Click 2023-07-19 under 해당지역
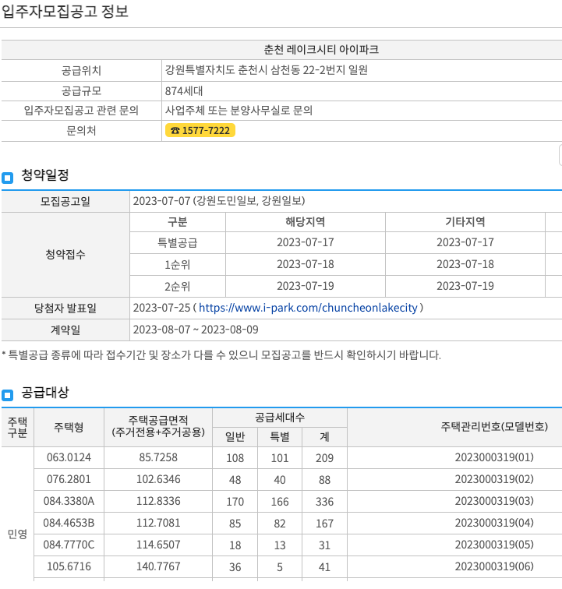This screenshot has height=589, width=562. (306, 286)
